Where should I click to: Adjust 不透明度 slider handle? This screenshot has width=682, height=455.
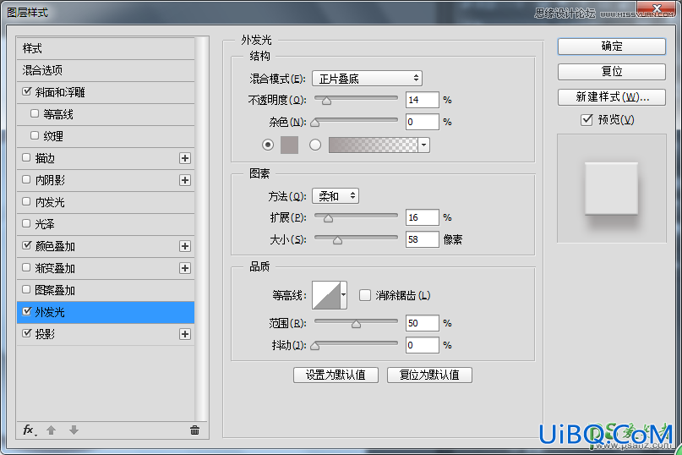(326, 101)
